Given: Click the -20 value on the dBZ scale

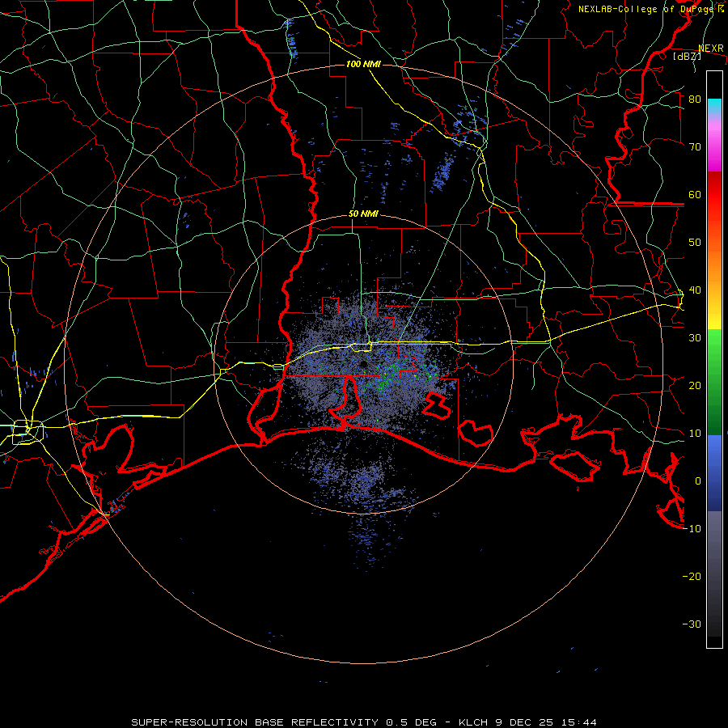Looking at the screenshot, I should [x=692, y=577].
